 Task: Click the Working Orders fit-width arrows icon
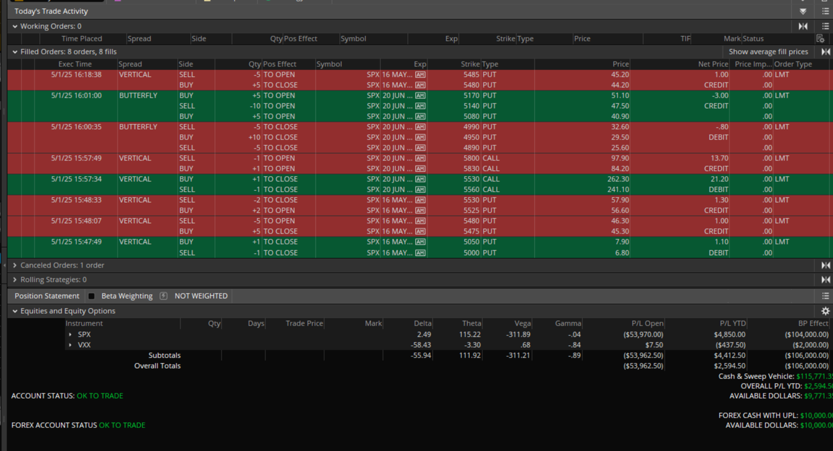point(802,27)
